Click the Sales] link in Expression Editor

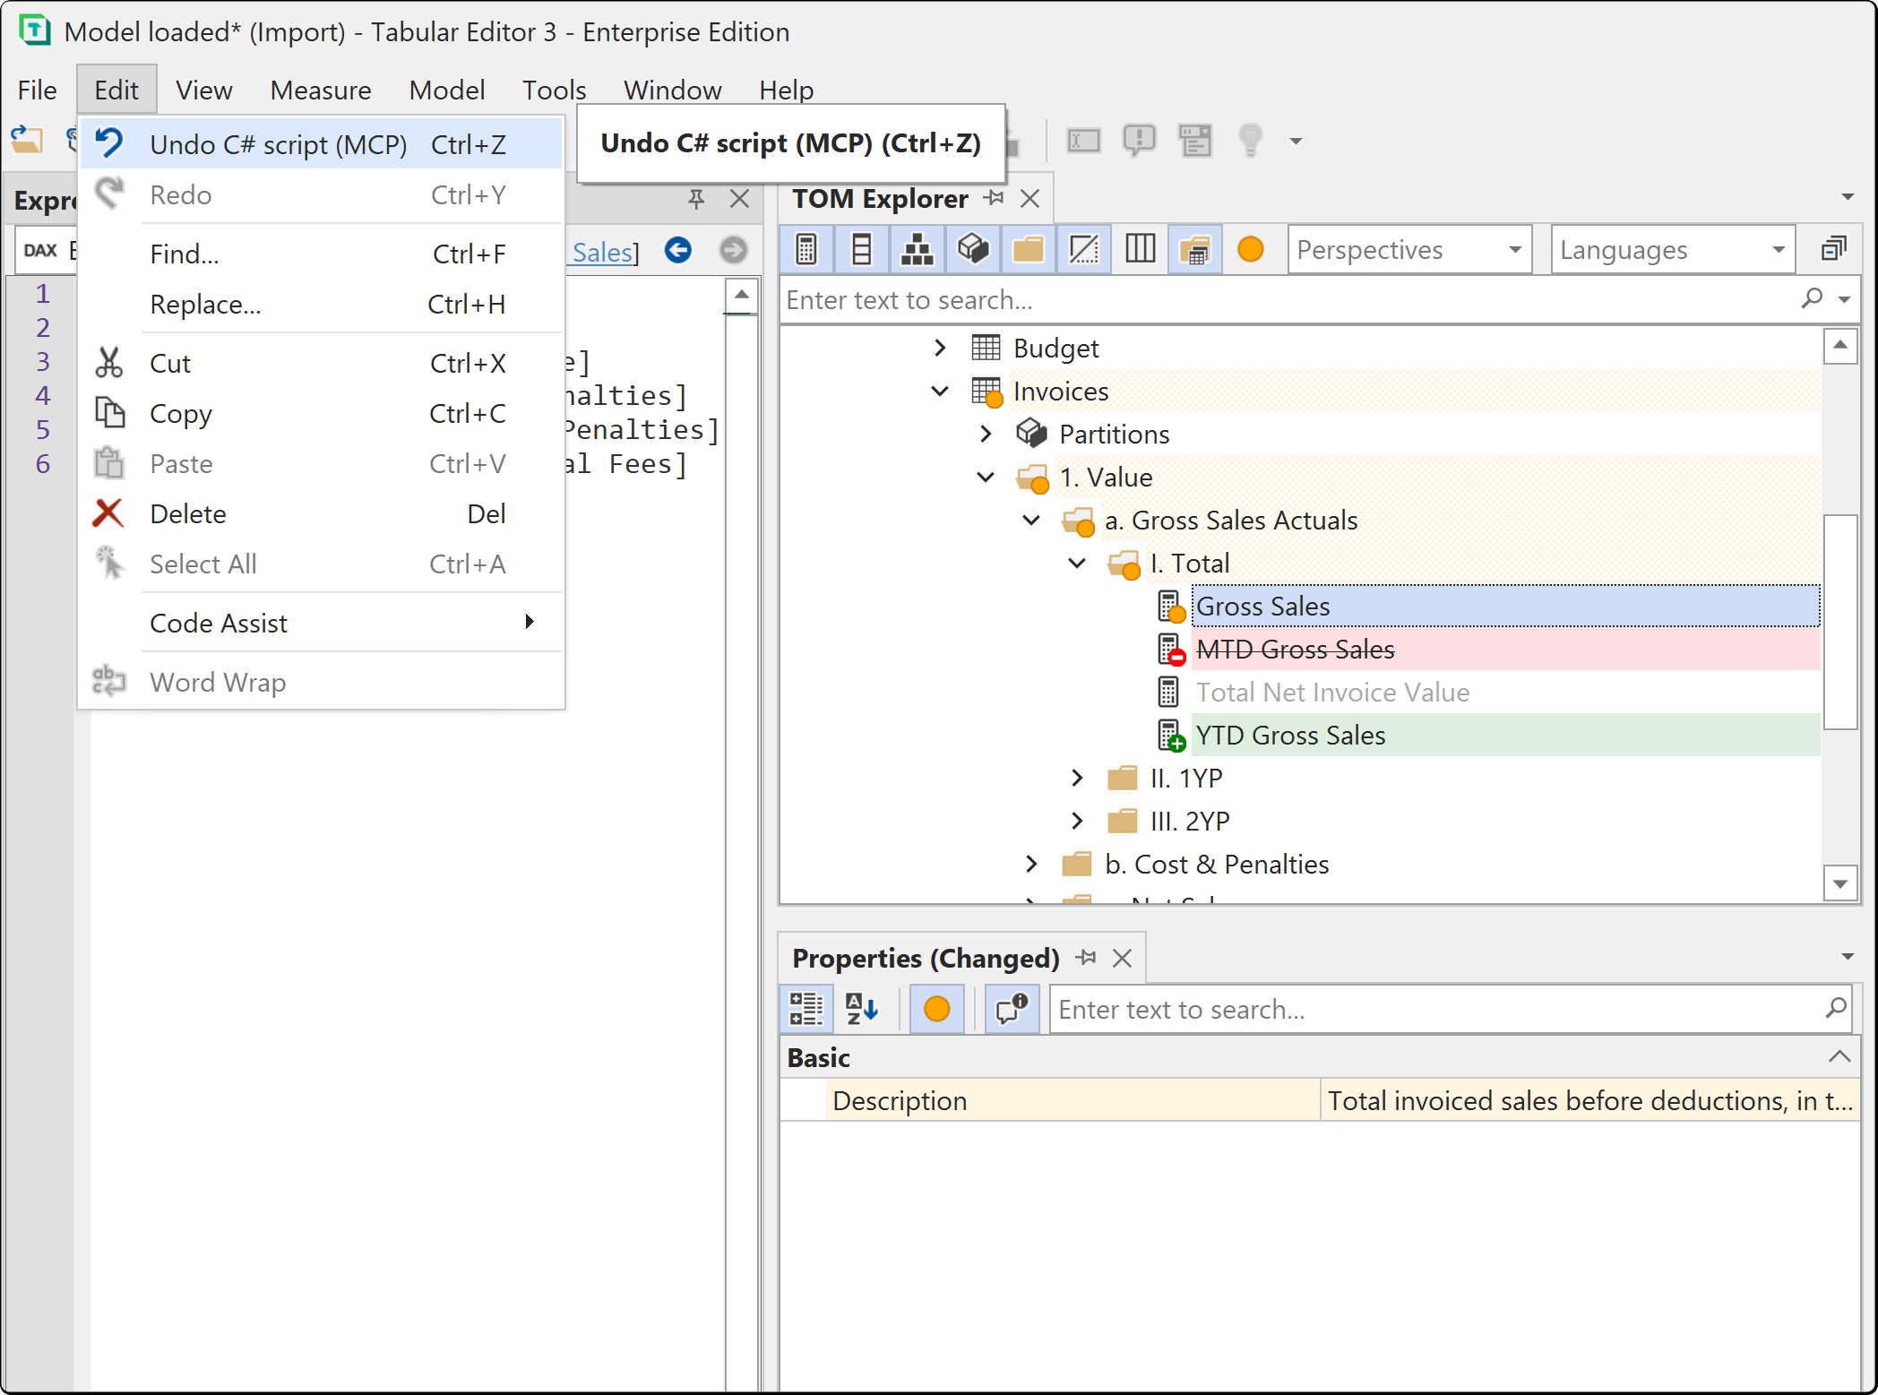click(x=606, y=252)
